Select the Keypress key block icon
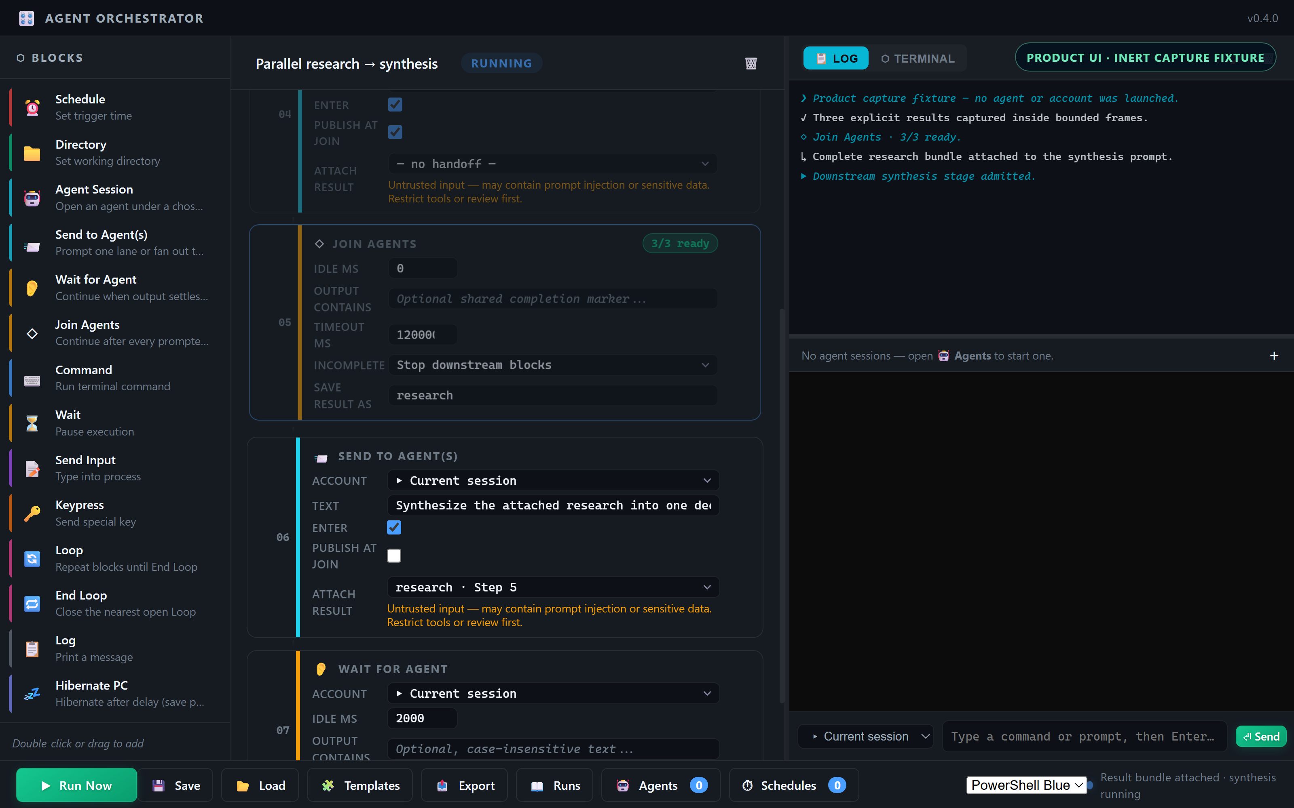 [32, 513]
